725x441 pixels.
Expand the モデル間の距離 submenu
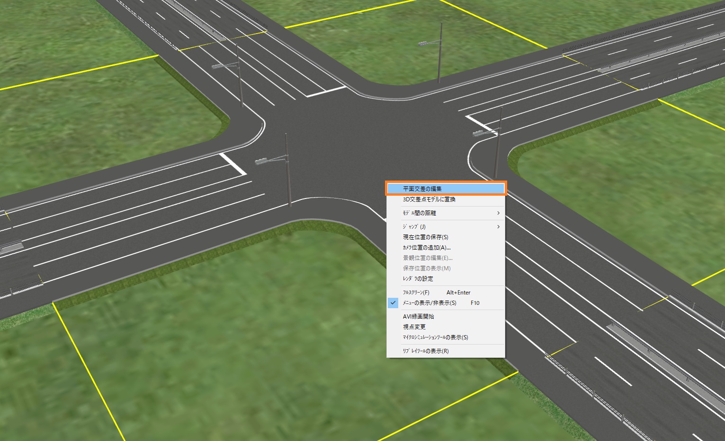(446, 213)
